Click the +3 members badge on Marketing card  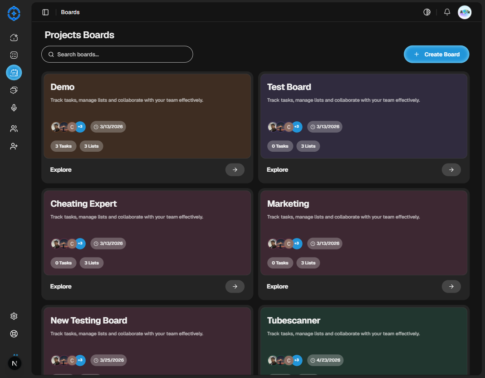tap(297, 244)
